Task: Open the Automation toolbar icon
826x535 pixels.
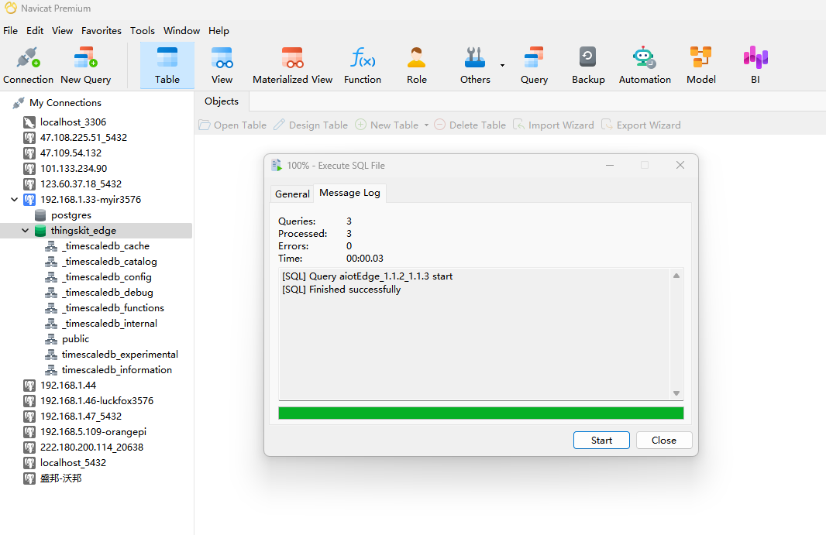Action: point(644,65)
